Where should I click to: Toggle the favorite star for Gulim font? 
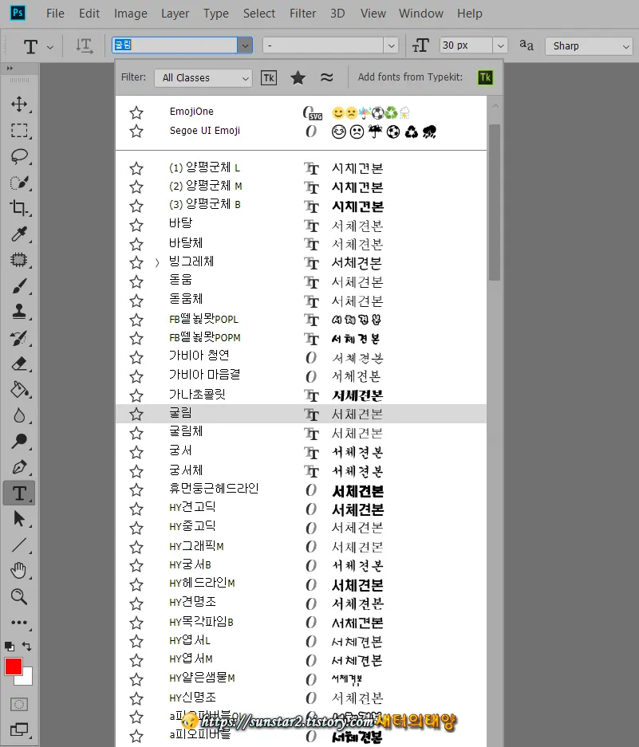pos(136,413)
